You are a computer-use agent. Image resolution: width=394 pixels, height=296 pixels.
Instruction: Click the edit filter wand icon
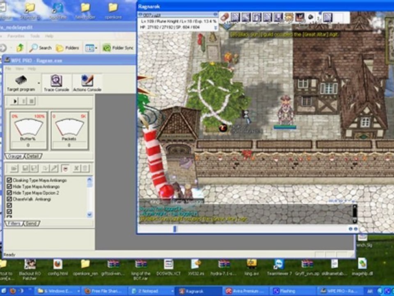coord(54,169)
